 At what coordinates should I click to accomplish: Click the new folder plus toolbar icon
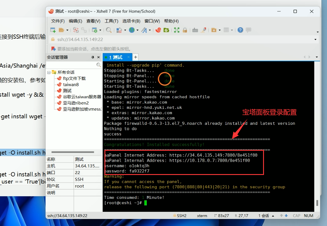214,30
